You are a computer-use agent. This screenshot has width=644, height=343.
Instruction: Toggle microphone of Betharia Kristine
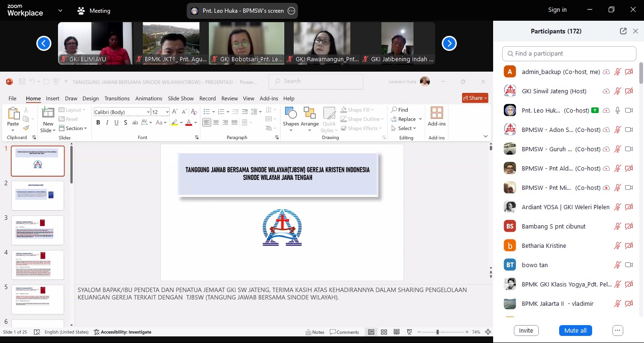(618, 245)
